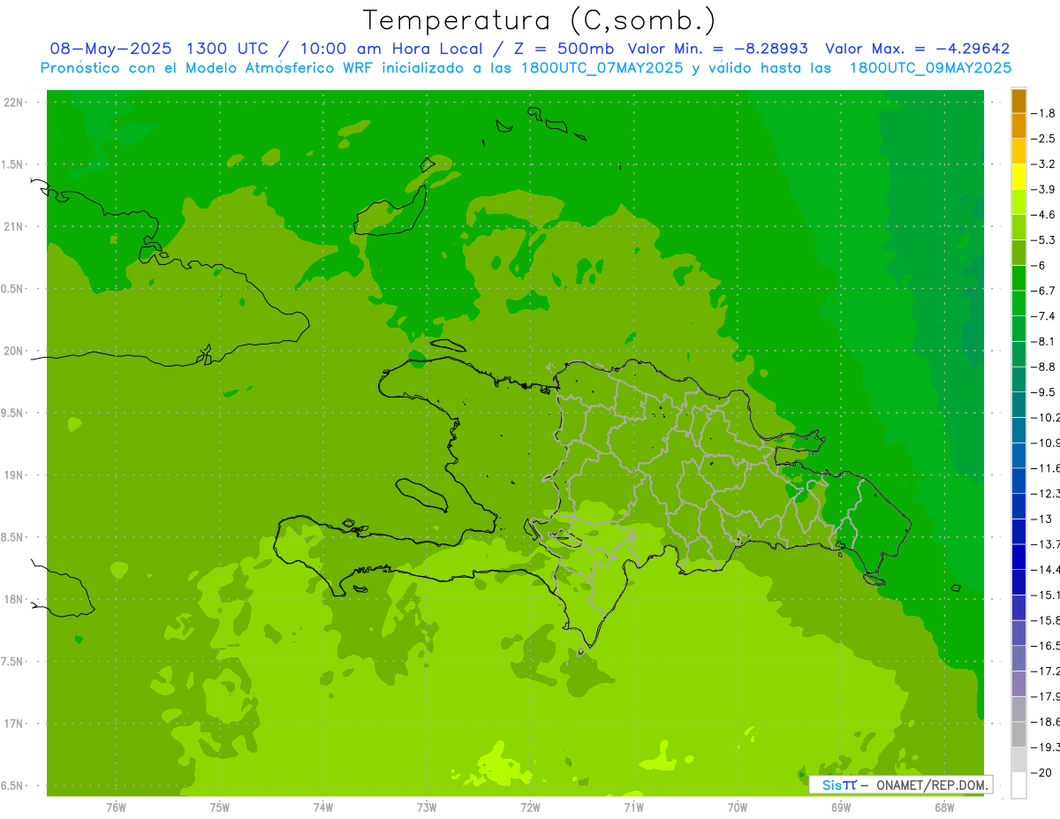Click the "-7.4" colorbar label
1060x819 pixels.
[x=1043, y=316]
